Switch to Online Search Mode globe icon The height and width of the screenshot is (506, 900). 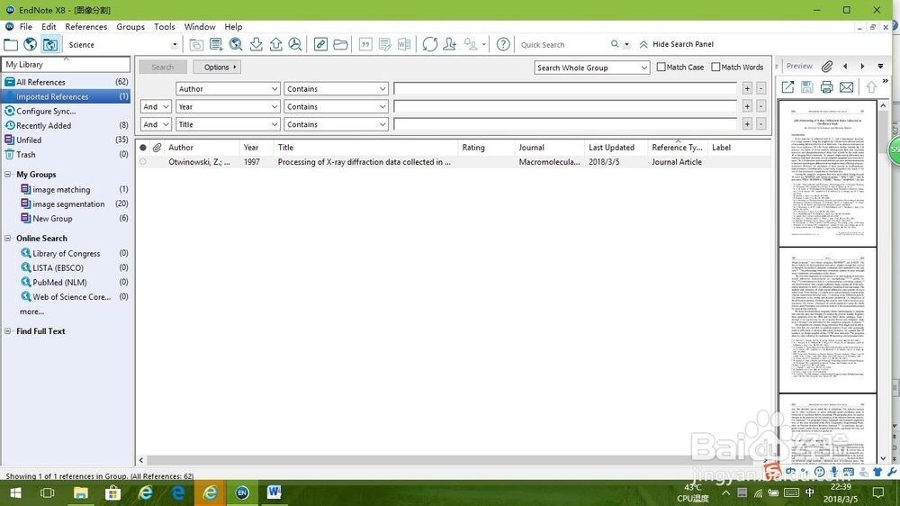pyautogui.click(x=30, y=44)
